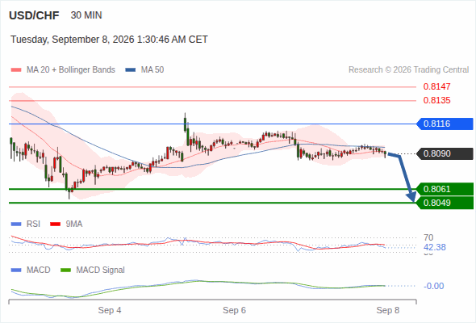Click the MA 20 + Bollinger Bands label
The image size is (476, 323).
click(x=71, y=70)
